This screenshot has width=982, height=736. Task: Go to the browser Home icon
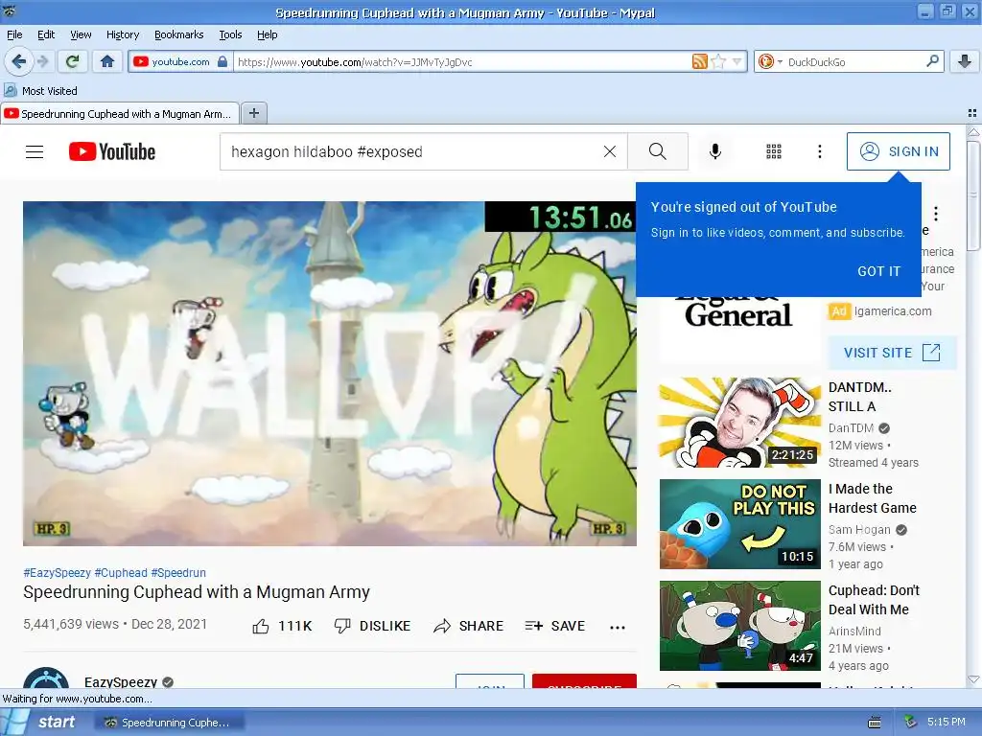click(107, 61)
